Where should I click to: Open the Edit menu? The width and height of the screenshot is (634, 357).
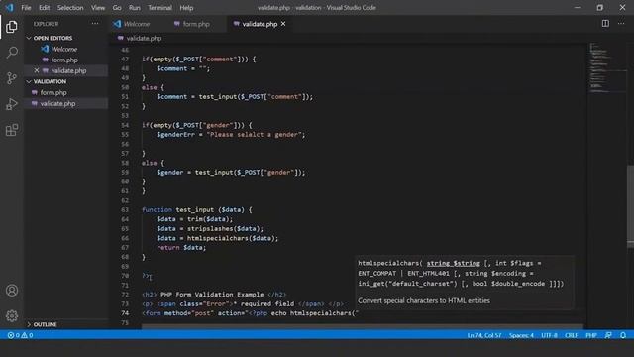pyautogui.click(x=44, y=8)
